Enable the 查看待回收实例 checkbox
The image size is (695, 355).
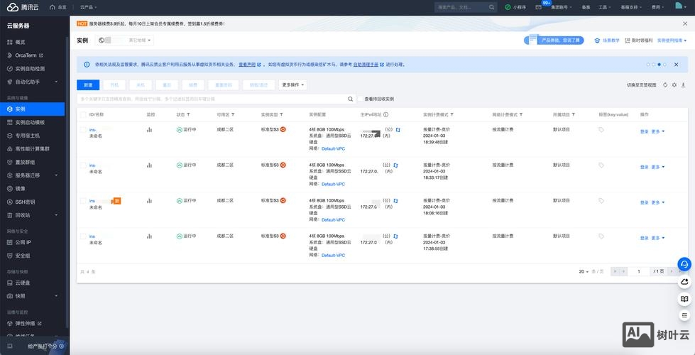[x=360, y=99]
